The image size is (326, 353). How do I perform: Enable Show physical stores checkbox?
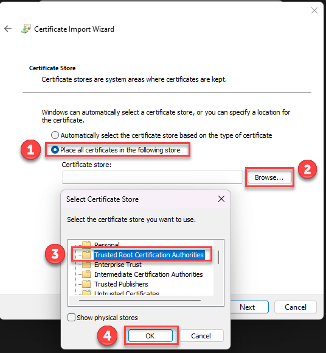coord(71,318)
